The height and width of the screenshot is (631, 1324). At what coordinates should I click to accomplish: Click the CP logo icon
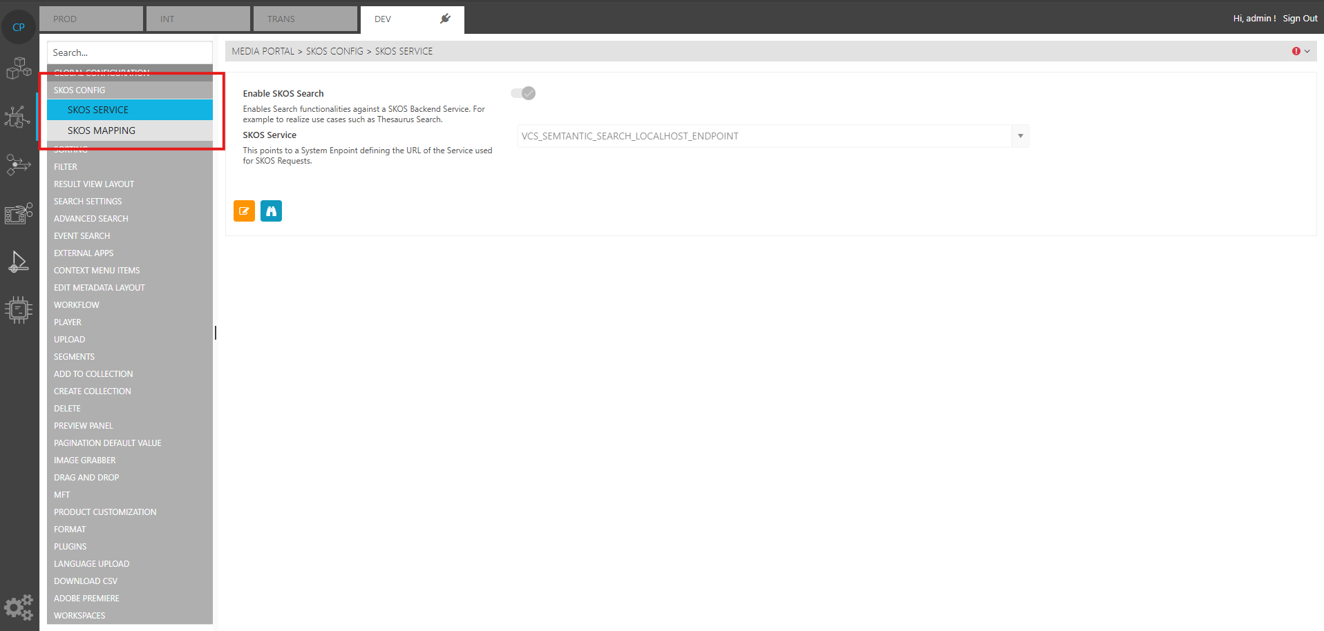[x=19, y=28]
